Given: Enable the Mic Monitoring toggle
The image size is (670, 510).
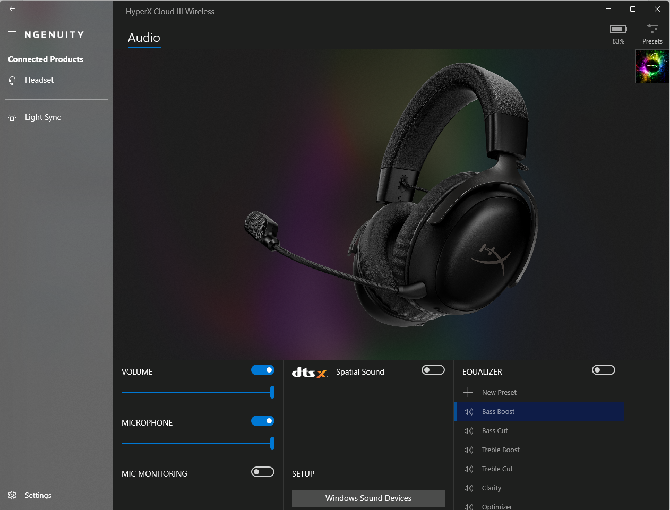Looking at the screenshot, I should coord(263,472).
